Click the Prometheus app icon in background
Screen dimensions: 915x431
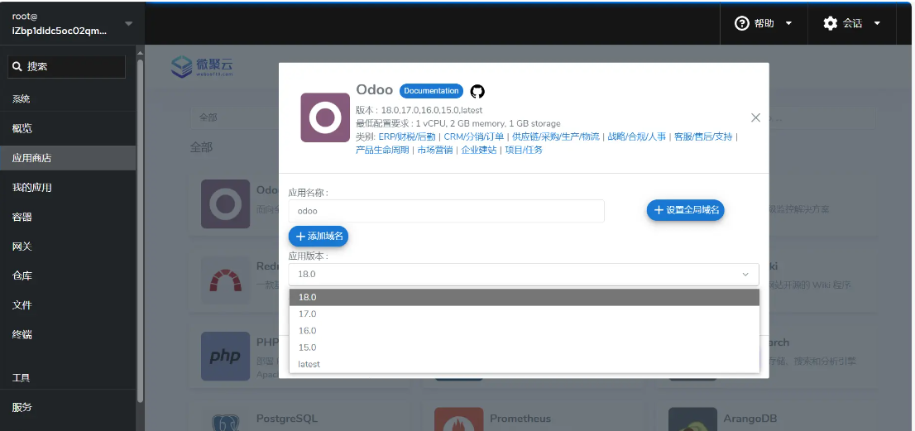click(458, 419)
